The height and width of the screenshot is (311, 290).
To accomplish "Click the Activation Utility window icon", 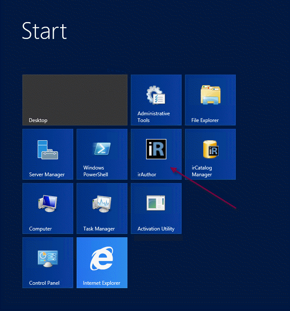I will [156, 203].
